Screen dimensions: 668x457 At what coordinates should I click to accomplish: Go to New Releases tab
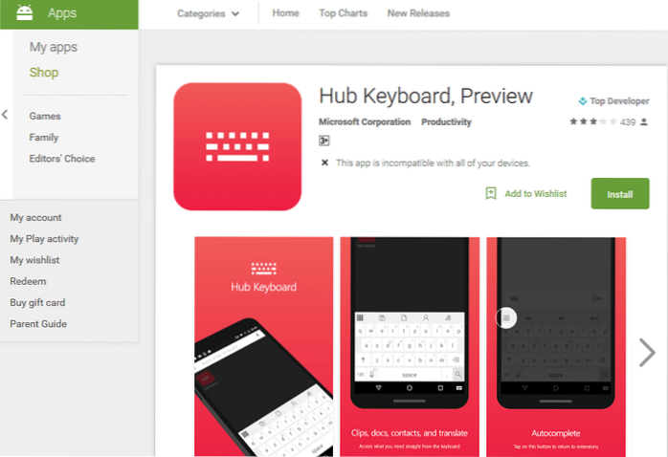418,13
